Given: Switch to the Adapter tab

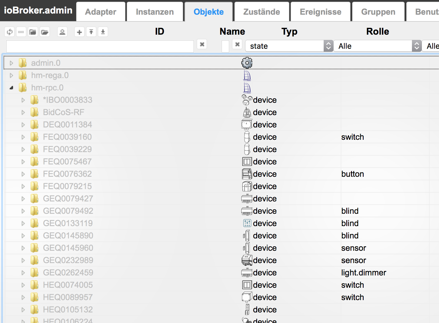Looking at the screenshot, I should pyautogui.click(x=101, y=12).
